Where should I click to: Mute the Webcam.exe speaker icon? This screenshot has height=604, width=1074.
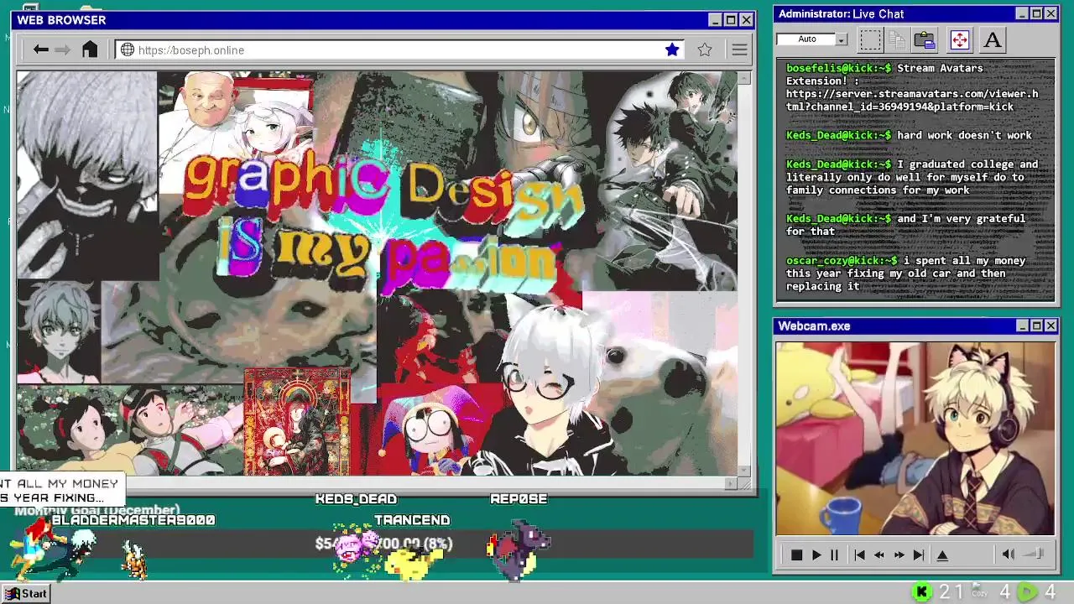1008,554
